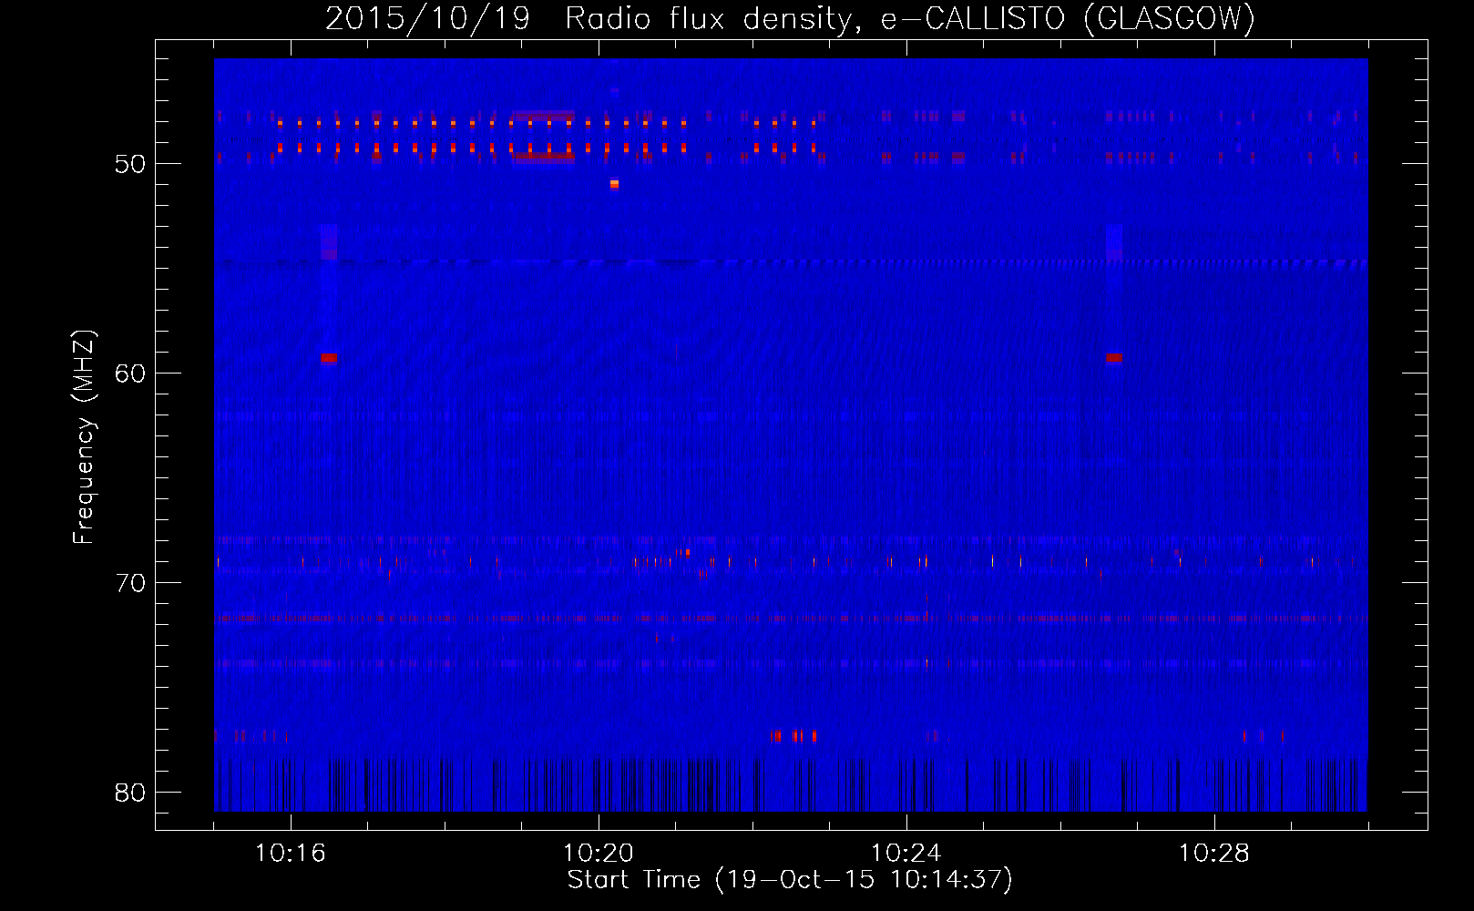The width and height of the screenshot is (1474, 911).
Task: Click the 70 frequency tick label
Action: (x=130, y=583)
